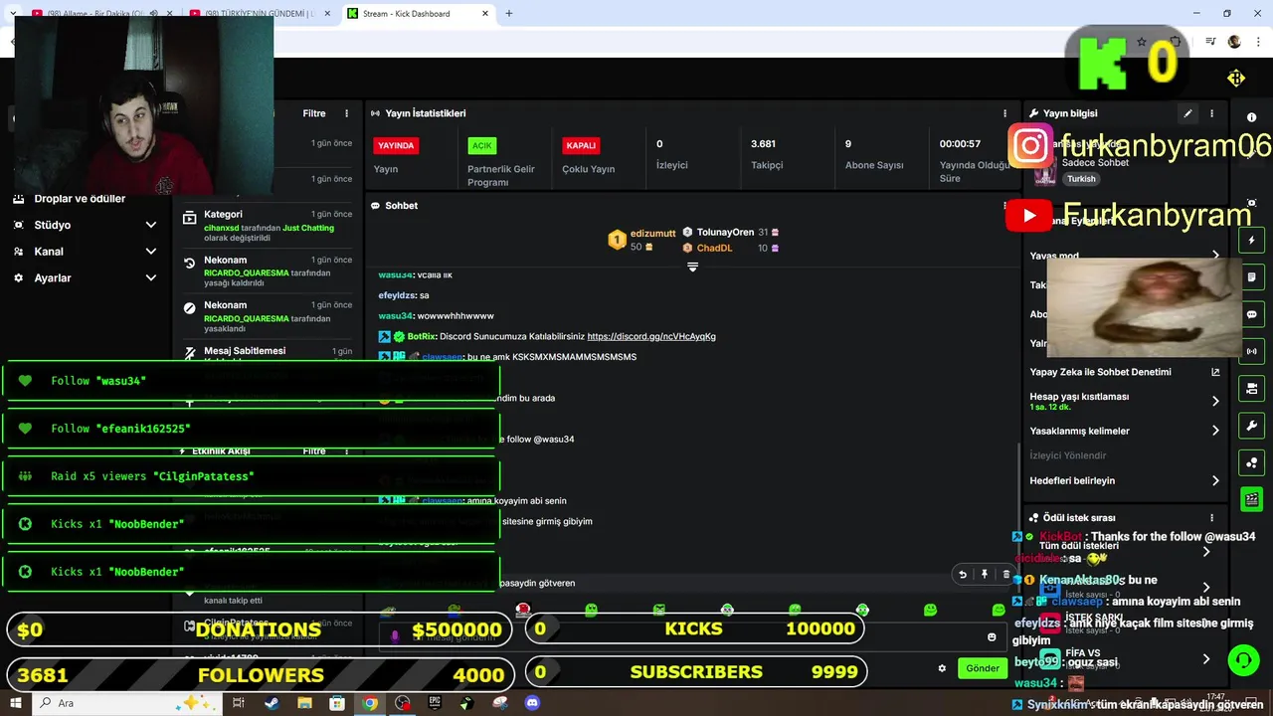The width and height of the screenshot is (1273, 716).
Task: Click the Gönder send button
Action: coord(983,668)
